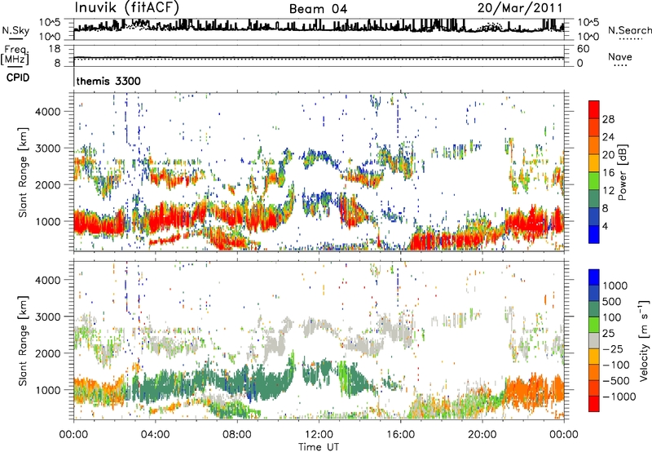Click the "Velocity [m s-1]" colorbar title

[x=644, y=339]
